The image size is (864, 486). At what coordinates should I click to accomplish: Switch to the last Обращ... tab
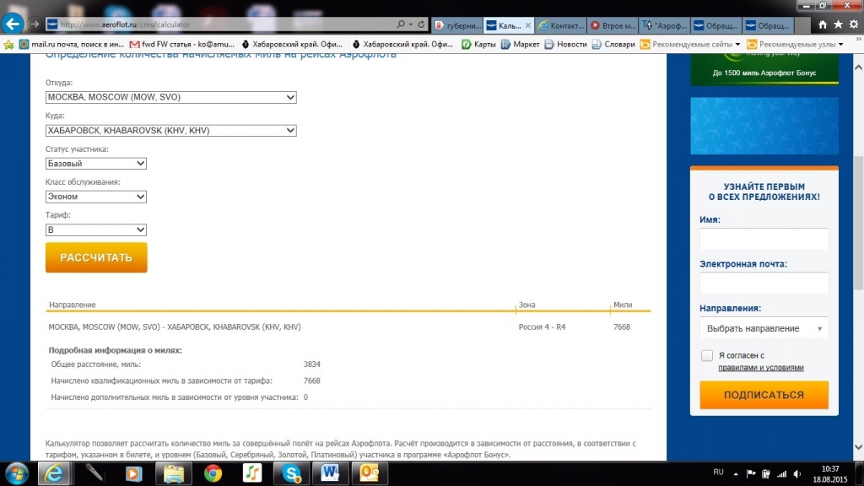point(768,25)
